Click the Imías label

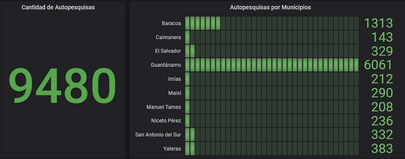pos(175,79)
